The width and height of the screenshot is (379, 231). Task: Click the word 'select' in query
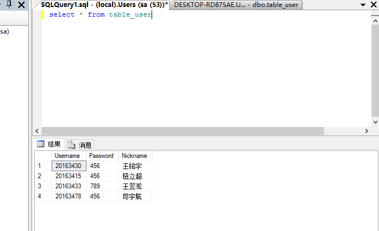coord(62,14)
